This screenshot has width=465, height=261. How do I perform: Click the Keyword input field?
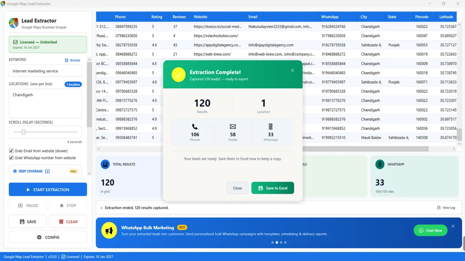(x=45, y=71)
